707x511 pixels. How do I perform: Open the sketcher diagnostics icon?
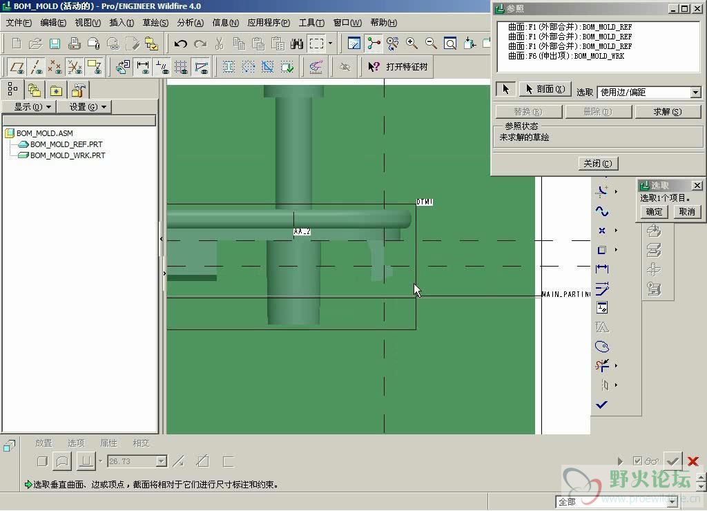(316, 67)
